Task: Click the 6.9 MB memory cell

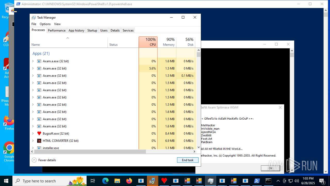Action: coord(167,141)
